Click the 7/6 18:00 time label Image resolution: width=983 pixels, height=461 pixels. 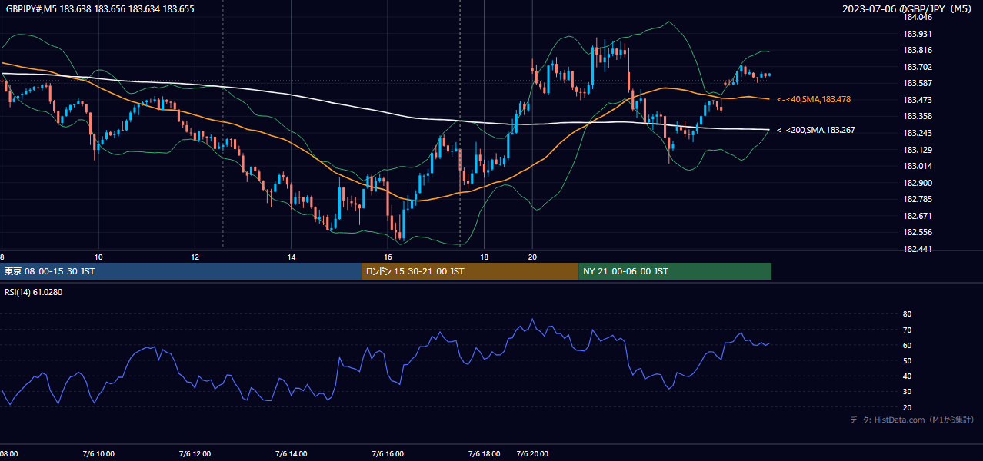coord(485,454)
